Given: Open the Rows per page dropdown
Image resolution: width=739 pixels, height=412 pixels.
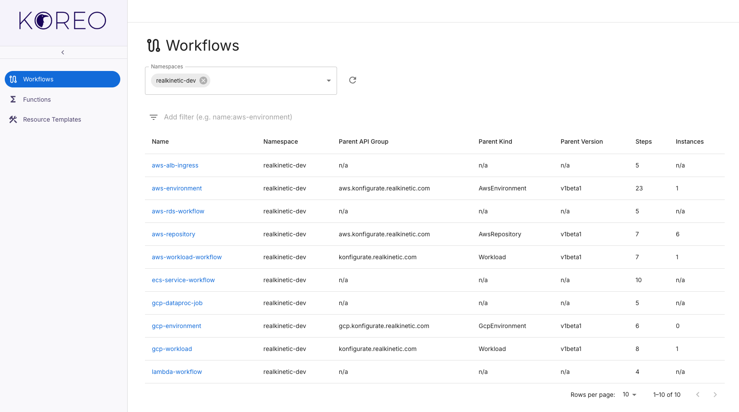Looking at the screenshot, I should tap(628, 394).
